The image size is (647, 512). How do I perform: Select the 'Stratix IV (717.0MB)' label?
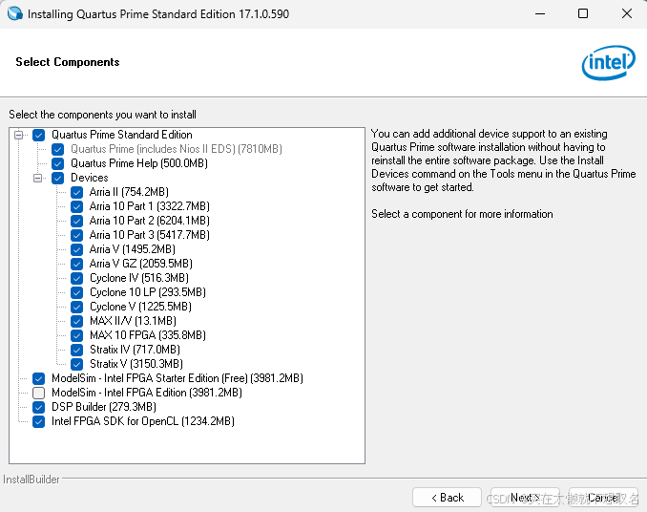pos(135,350)
